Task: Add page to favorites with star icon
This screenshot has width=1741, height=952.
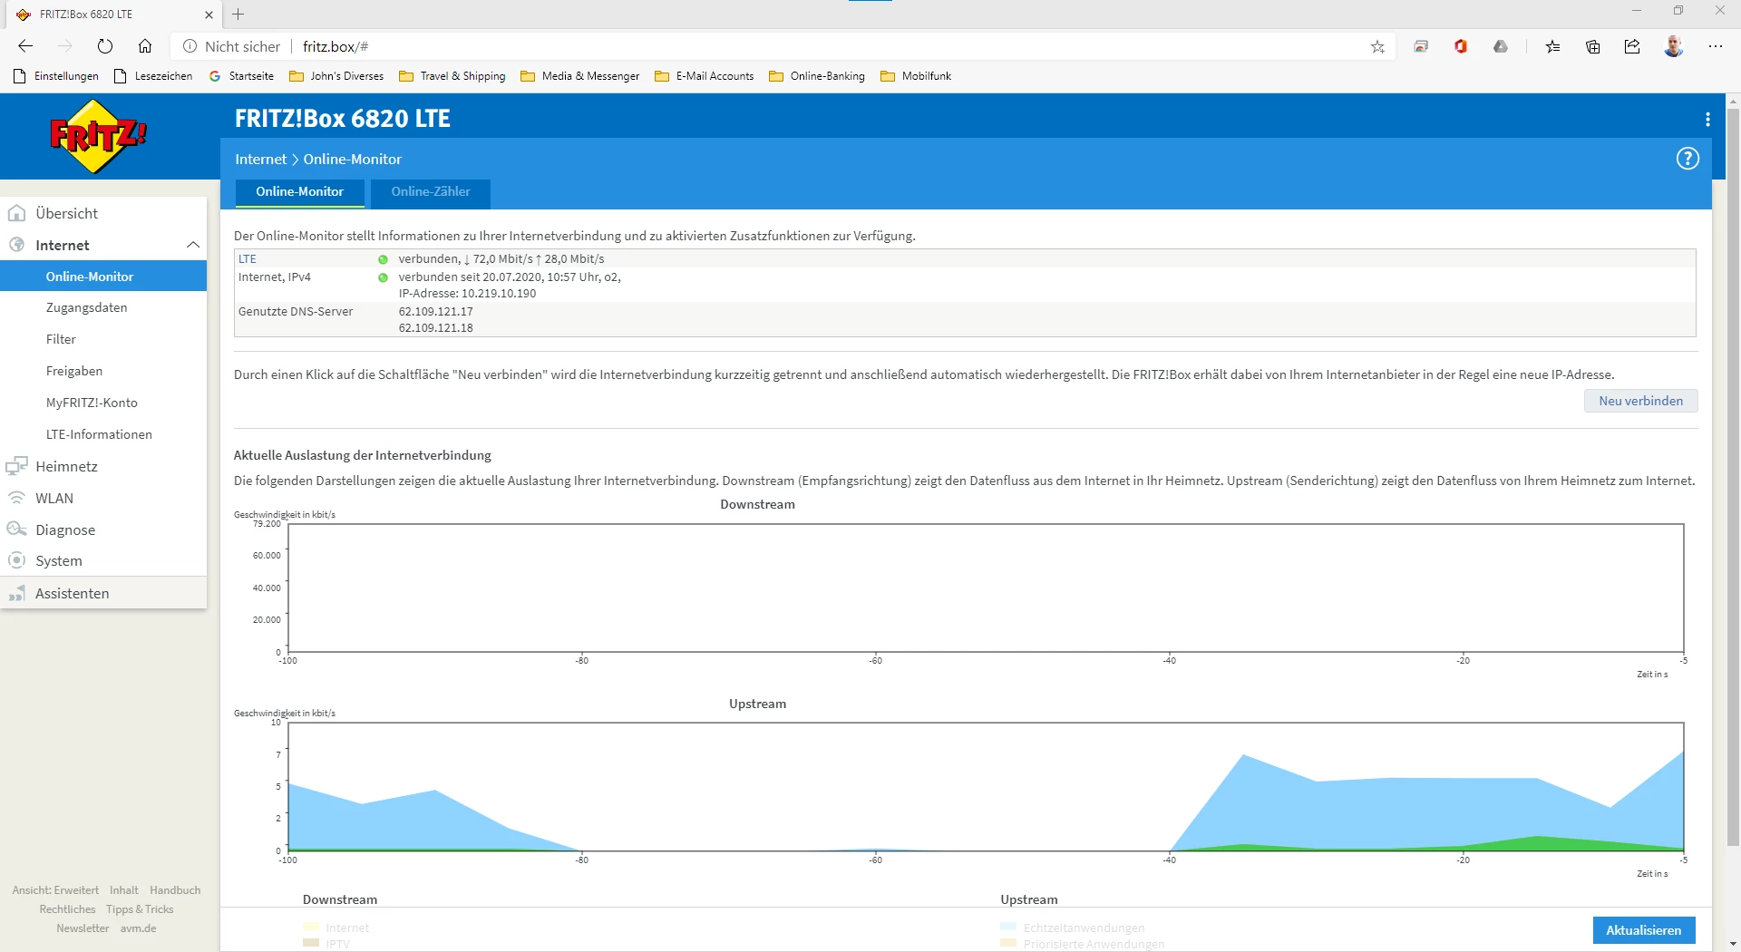Action: click(x=1377, y=47)
